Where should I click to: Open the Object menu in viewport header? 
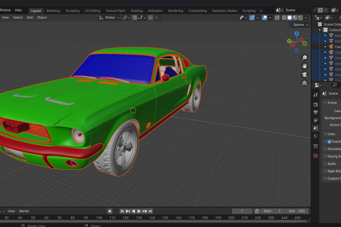(x=42, y=17)
